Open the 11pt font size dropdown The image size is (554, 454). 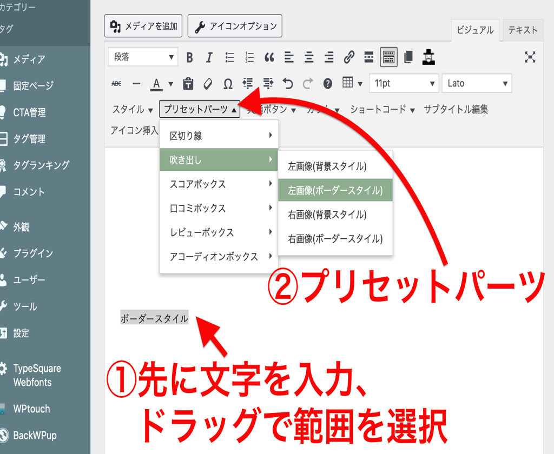(404, 83)
